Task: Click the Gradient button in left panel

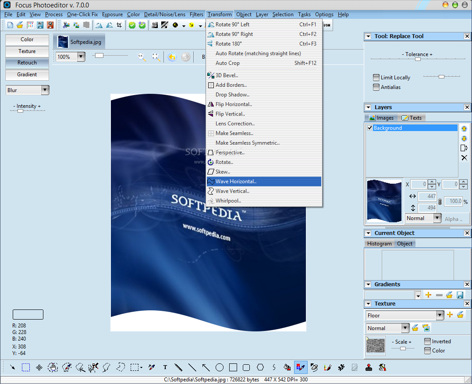Action: [27, 75]
